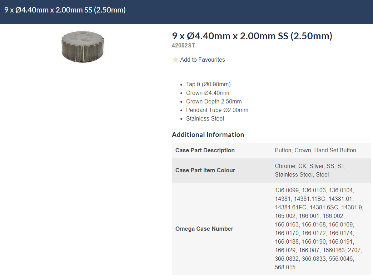Open the watch crown product image
This screenshot has width=373, height=280.
tap(83, 46)
